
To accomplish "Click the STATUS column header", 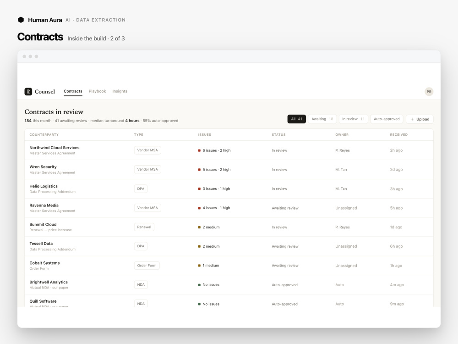I will 278,134.
